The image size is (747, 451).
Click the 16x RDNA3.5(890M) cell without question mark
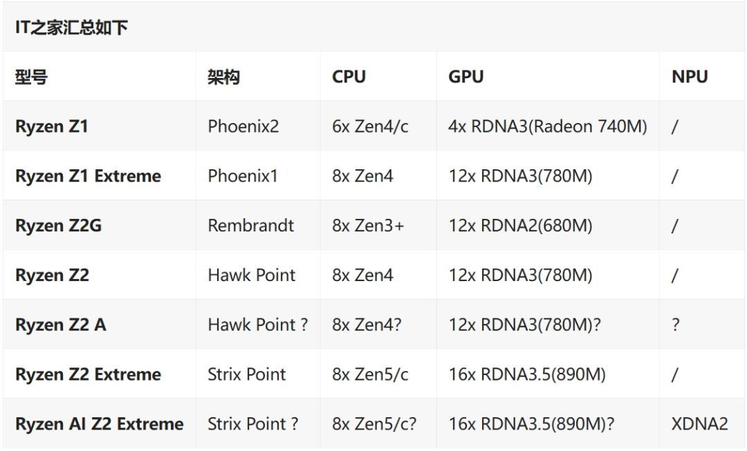pyautogui.click(x=527, y=374)
